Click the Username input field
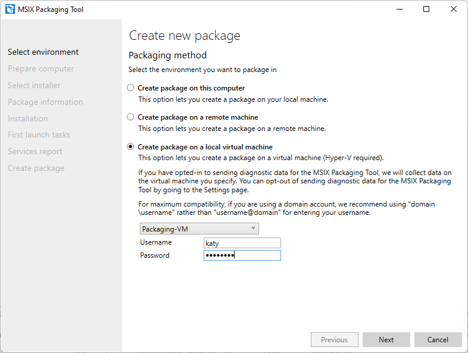This screenshot has width=468, height=353. click(242, 243)
